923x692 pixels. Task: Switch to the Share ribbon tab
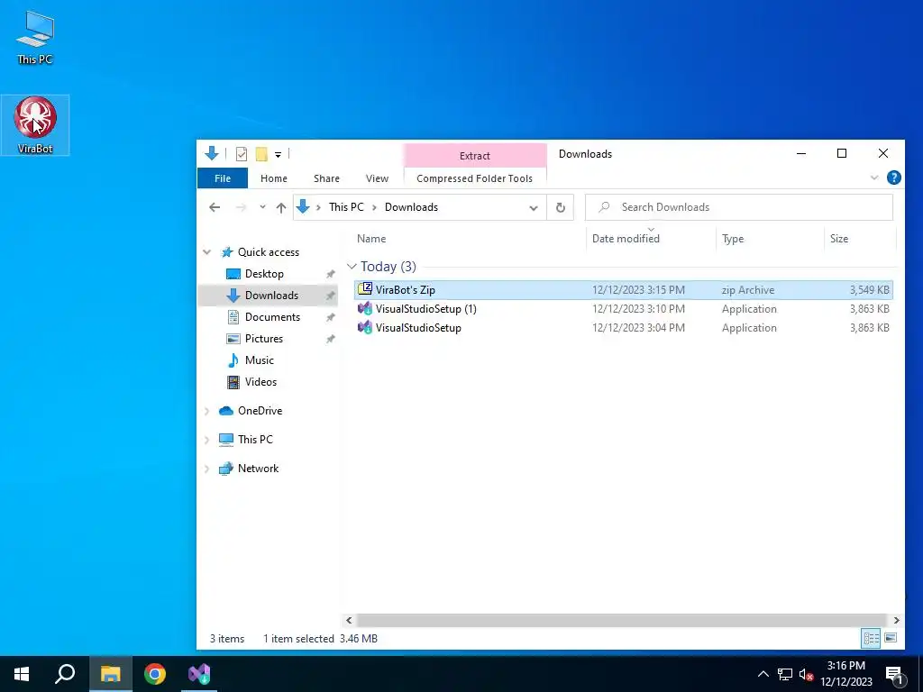tap(326, 178)
